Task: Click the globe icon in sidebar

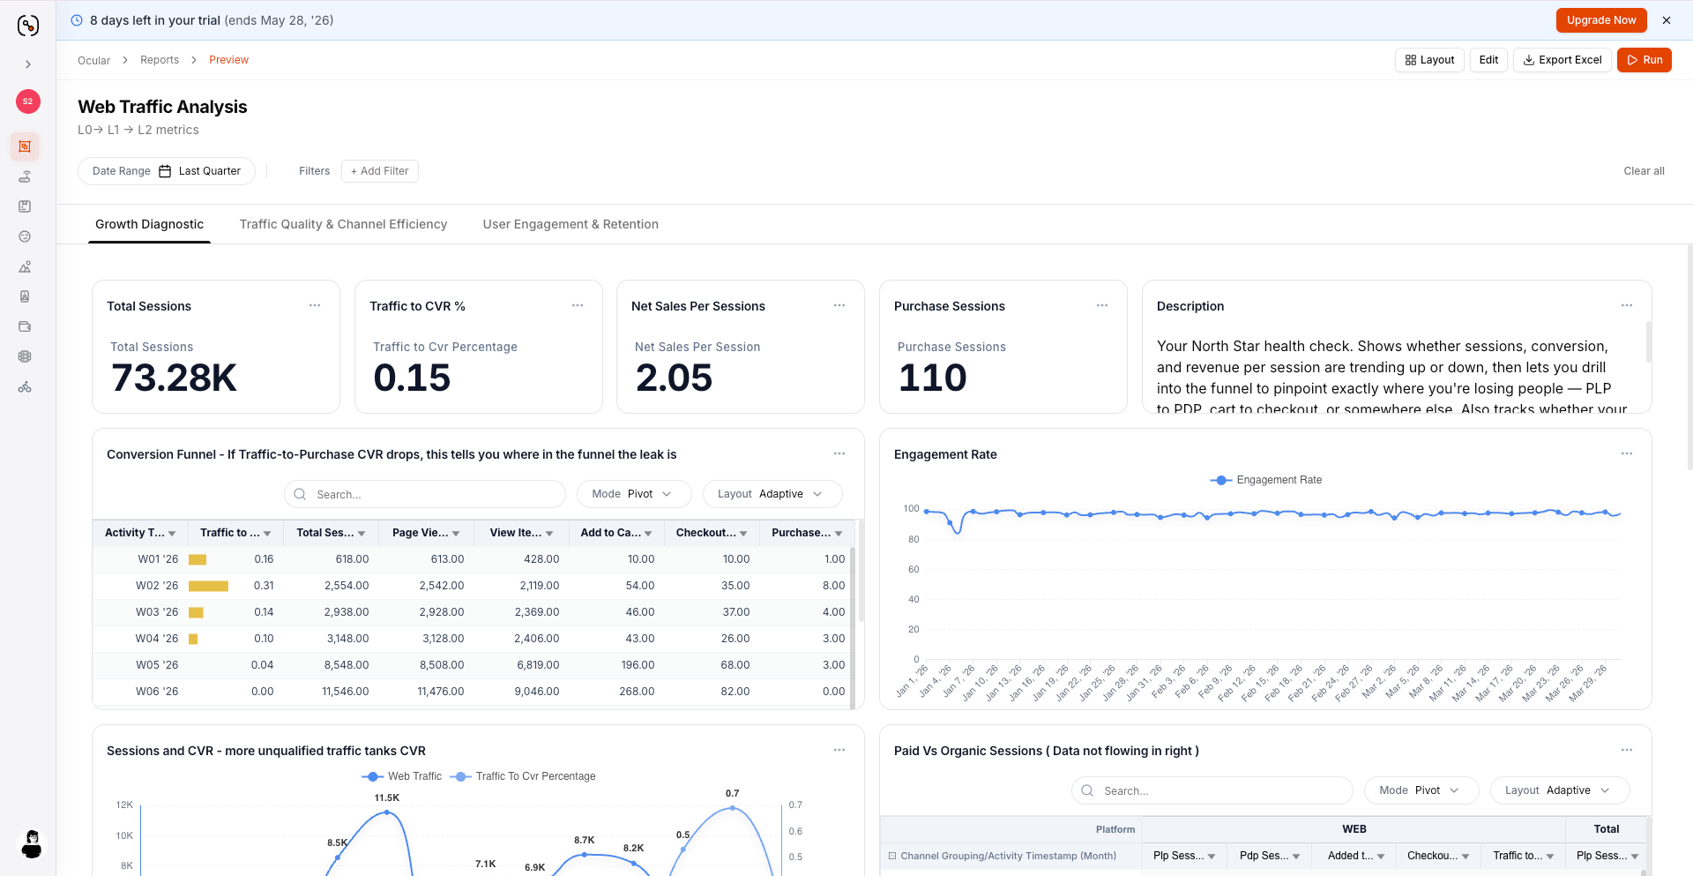Action: (25, 356)
